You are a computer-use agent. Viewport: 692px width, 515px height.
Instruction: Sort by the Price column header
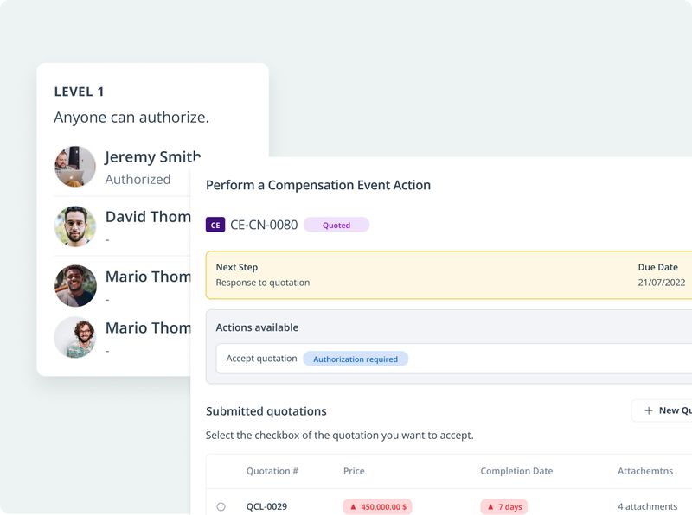pos(354,472)
